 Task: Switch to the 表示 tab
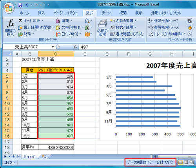[x=139, y=13]
